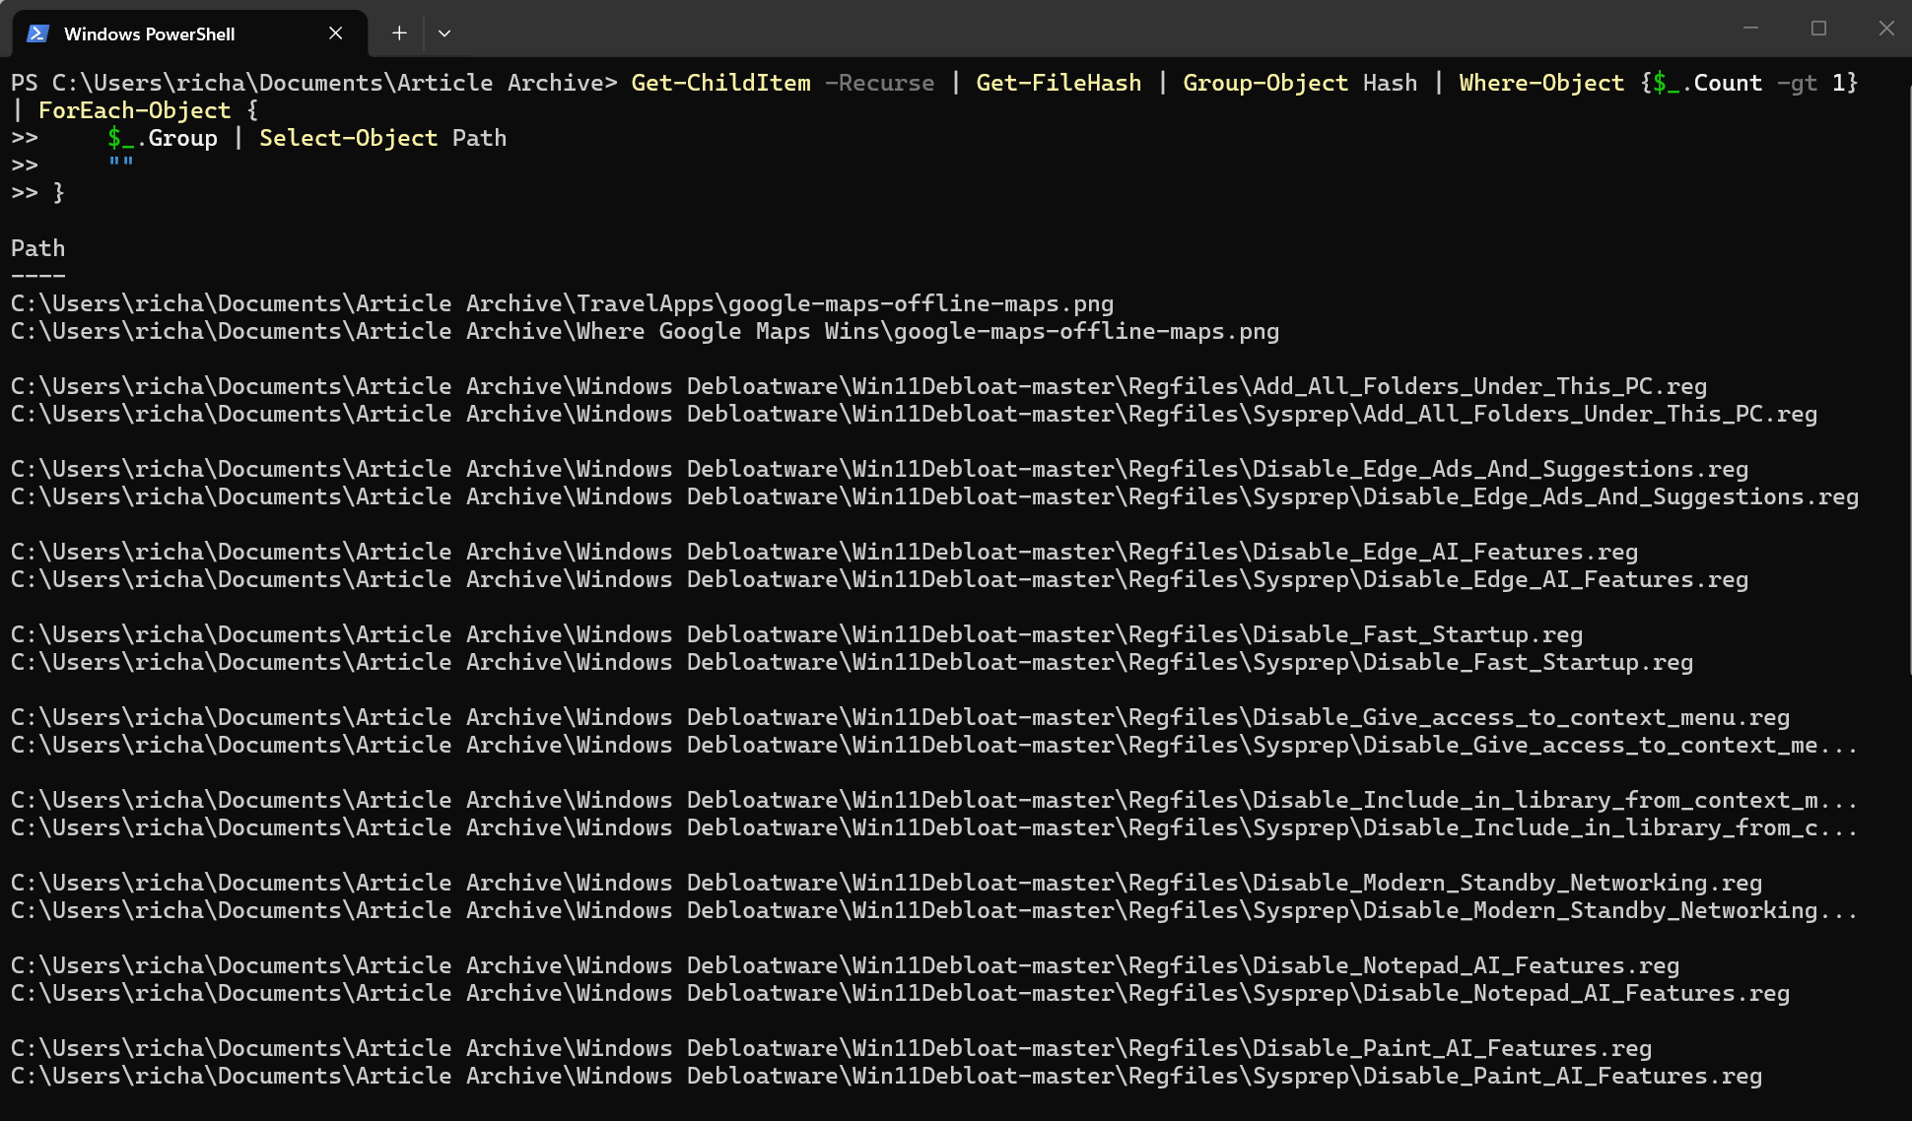Expand the new tab profile dropdown
The height and width of the screenshot is (1121, 1912).
444,33
